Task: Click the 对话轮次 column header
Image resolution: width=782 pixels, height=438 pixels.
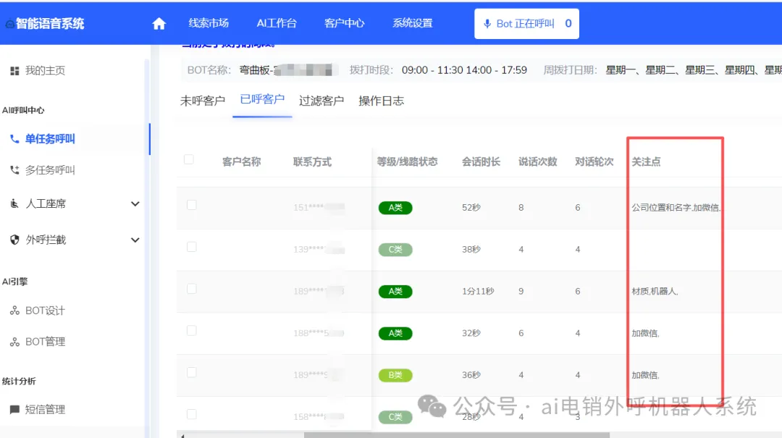Action: 594,161
